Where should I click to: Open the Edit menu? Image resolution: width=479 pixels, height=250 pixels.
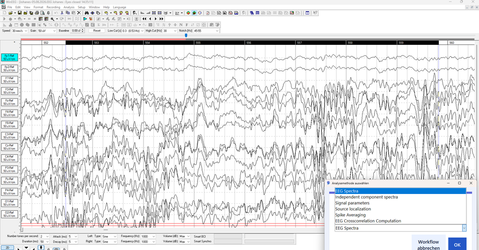(x=18, y=7)
